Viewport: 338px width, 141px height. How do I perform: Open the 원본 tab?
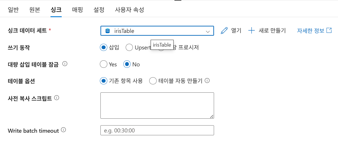[34, 10]
